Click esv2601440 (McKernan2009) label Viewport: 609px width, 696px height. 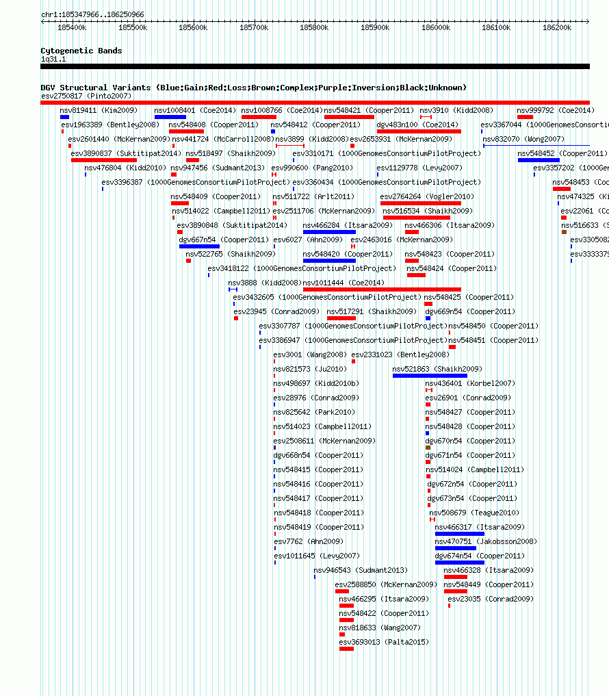point(119,139)
